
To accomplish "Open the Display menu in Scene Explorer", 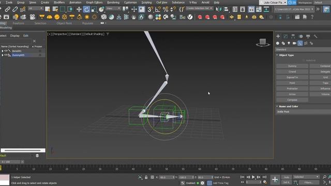I will (15, 36).
